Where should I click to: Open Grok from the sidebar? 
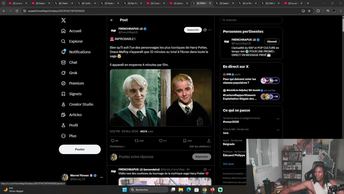(69, 73)
